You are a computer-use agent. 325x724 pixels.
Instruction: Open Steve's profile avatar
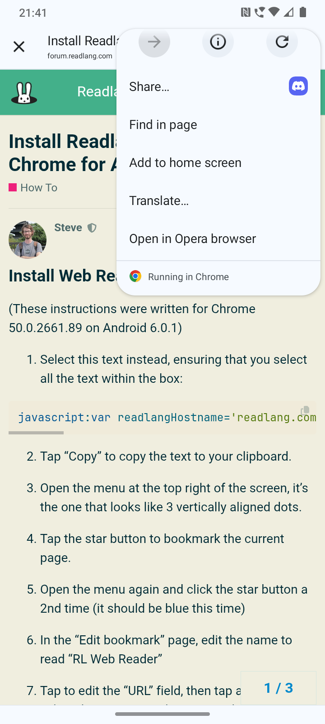coord(28,240)
